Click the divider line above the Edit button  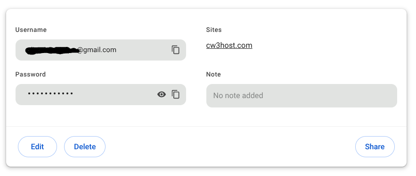pos(206,126)
